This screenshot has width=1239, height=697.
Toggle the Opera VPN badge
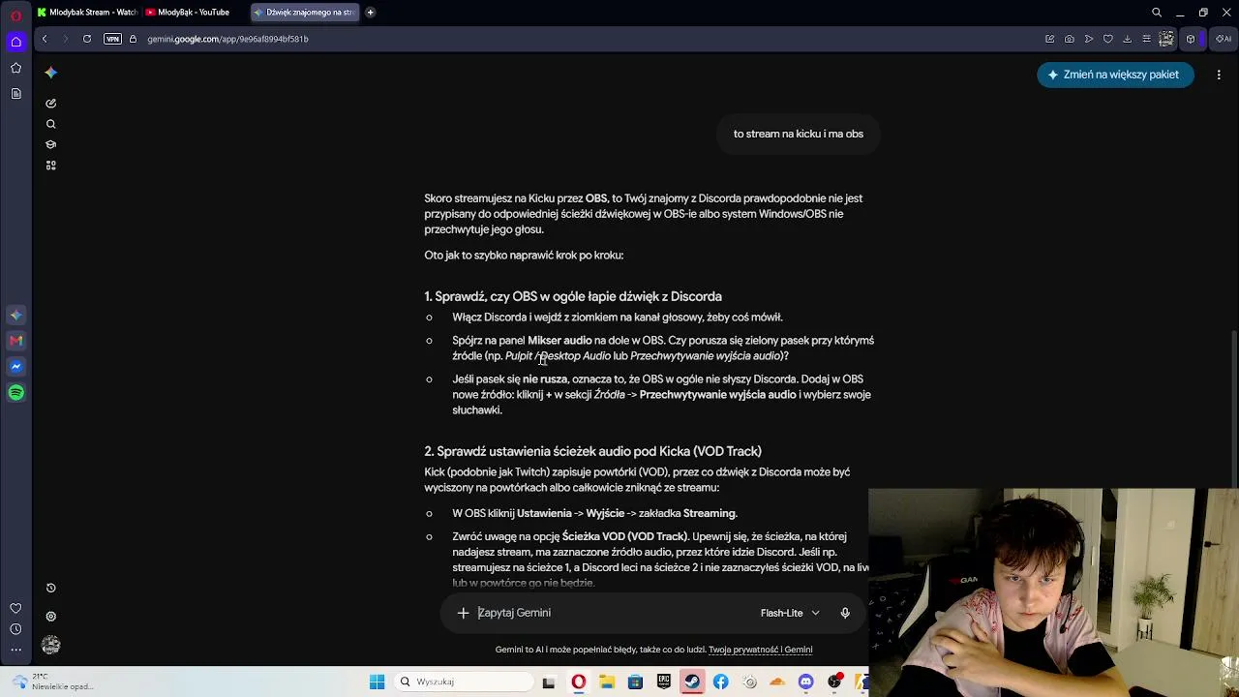[x=112, y=39]
